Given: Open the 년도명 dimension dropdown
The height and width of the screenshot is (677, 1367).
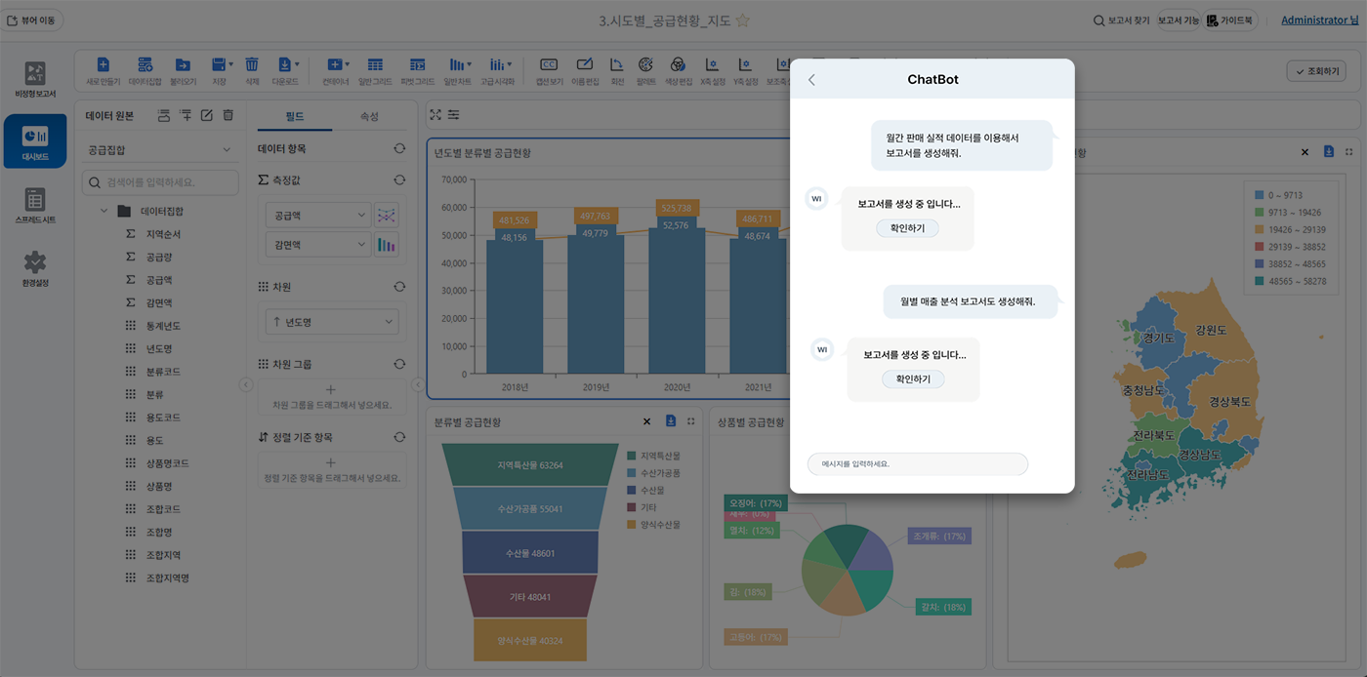Looking at the screenshot, I should click(x=332, y=321).
